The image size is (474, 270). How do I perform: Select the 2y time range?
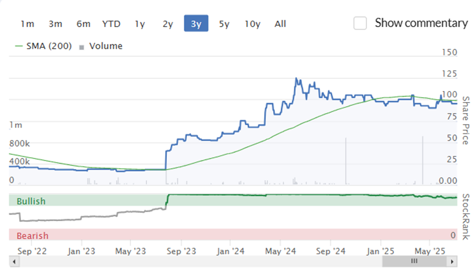[x=168, y=24]
